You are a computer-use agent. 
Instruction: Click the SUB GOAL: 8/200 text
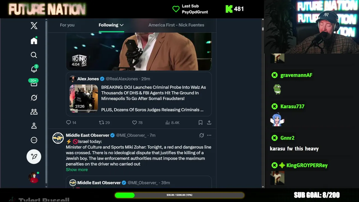pos(317,195)
